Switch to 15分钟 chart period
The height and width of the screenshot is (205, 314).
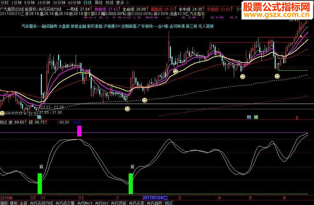pos(44,3)
